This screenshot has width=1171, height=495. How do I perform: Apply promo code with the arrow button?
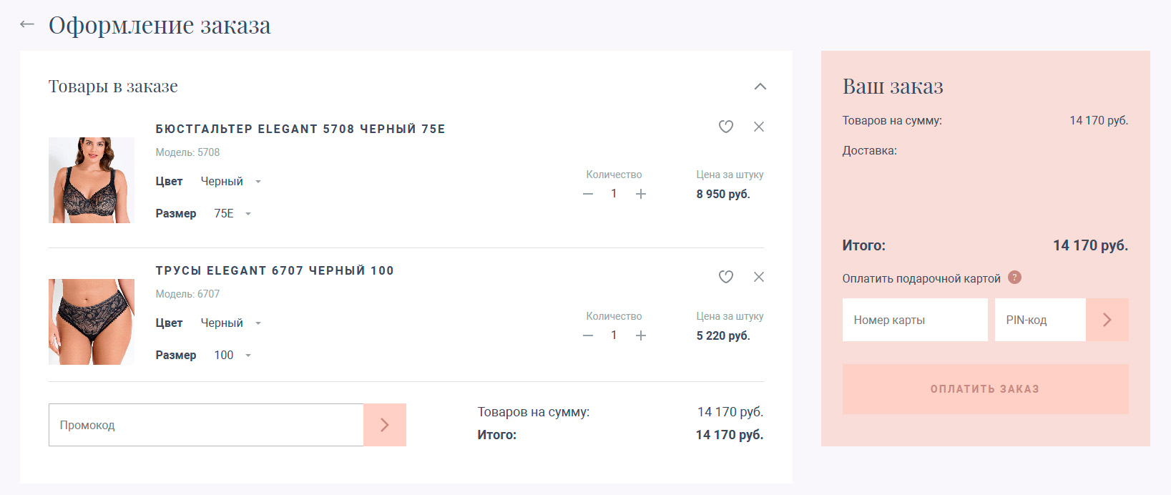tap(385, 425)
